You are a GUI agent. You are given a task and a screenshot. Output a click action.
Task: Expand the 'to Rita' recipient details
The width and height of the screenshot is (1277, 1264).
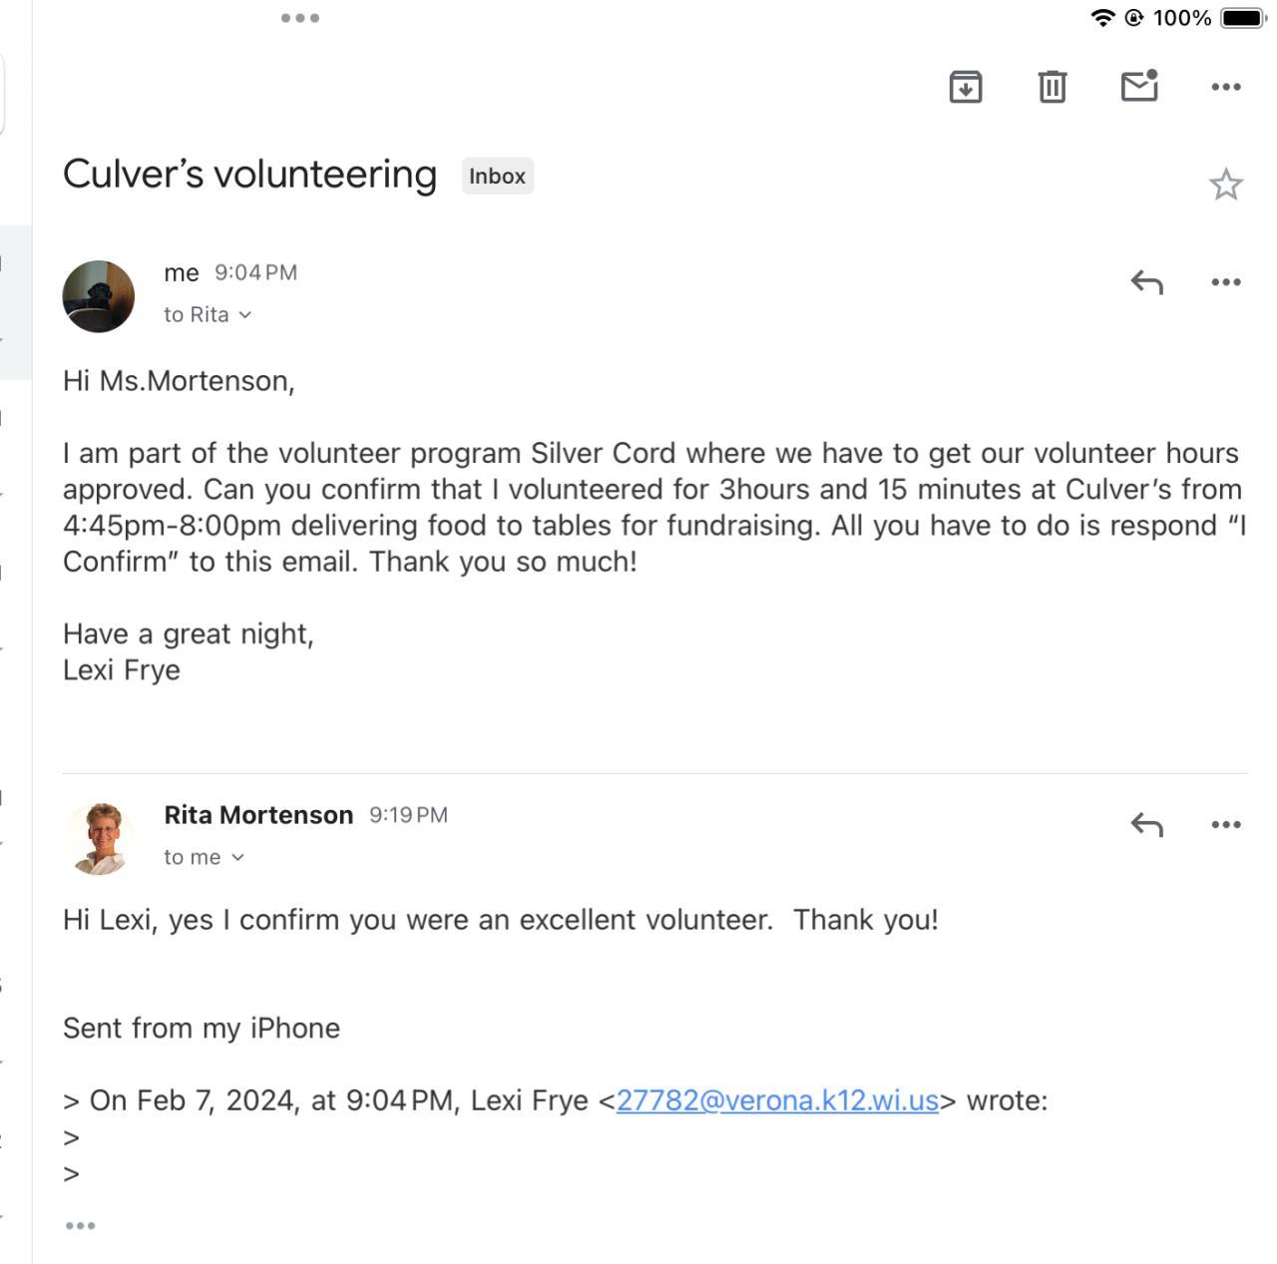[208, 315]
